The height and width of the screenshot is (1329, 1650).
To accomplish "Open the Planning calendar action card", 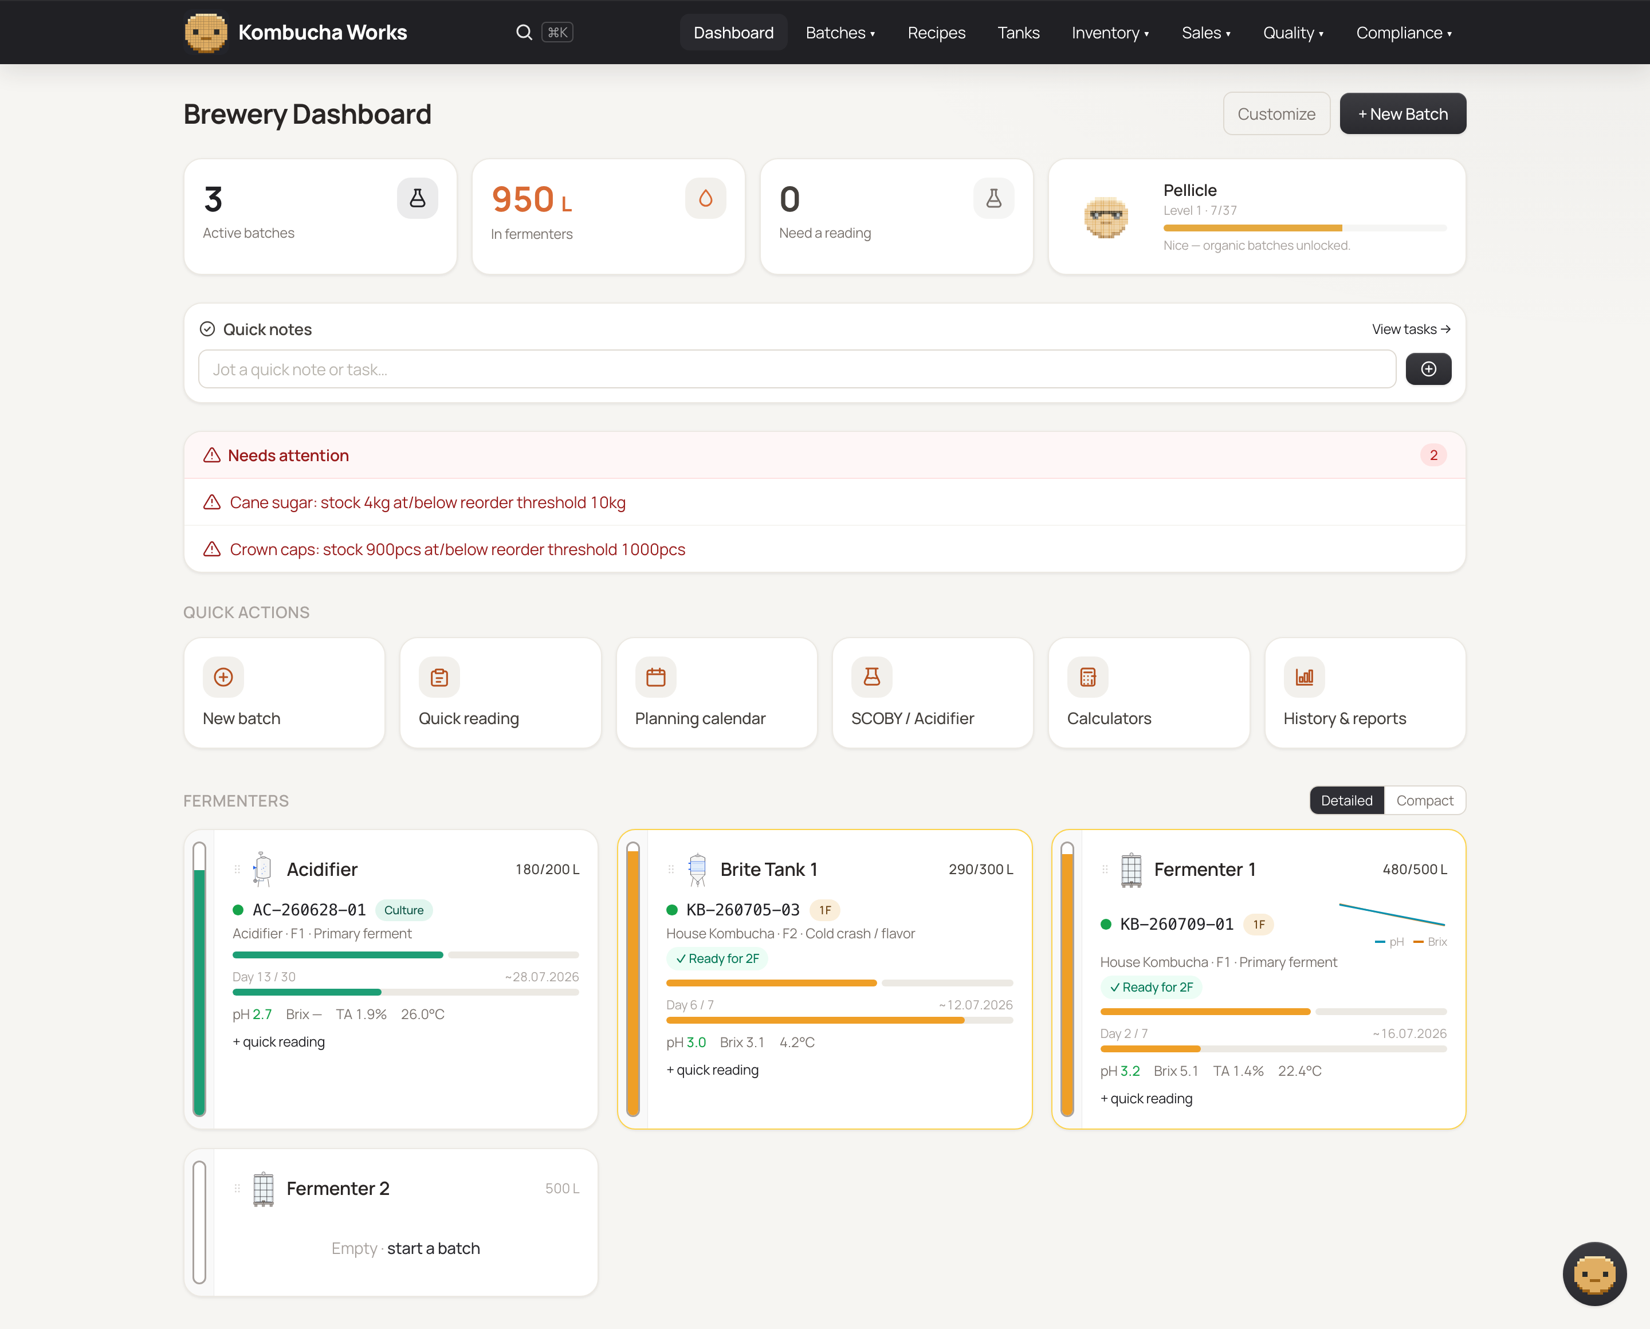I will [x=717, y=692].
